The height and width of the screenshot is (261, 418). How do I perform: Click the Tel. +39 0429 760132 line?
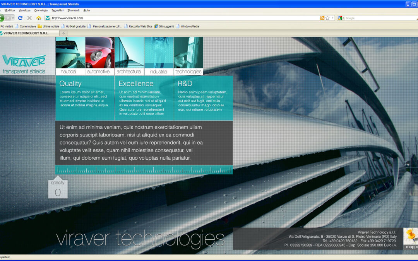(359, 241)
